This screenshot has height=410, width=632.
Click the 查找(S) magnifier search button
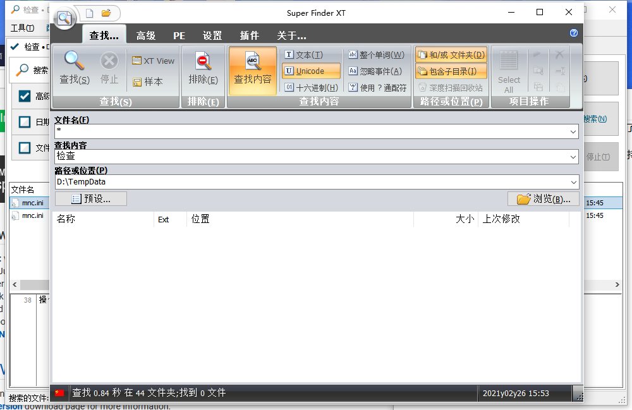point(75,68)
